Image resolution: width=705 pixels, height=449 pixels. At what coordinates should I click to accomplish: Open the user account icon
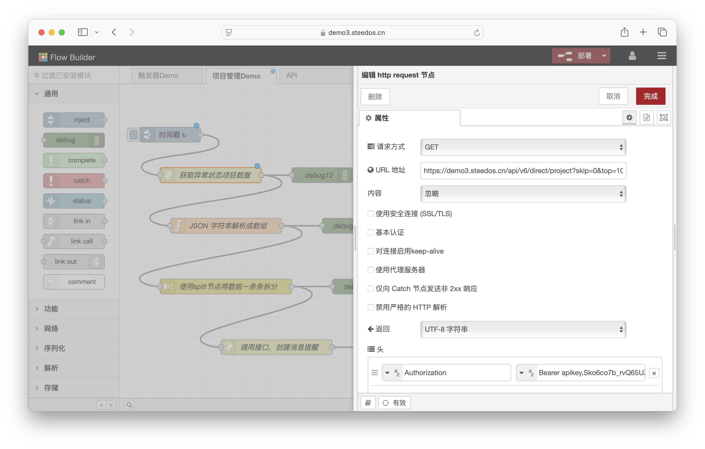pos(632,56)
